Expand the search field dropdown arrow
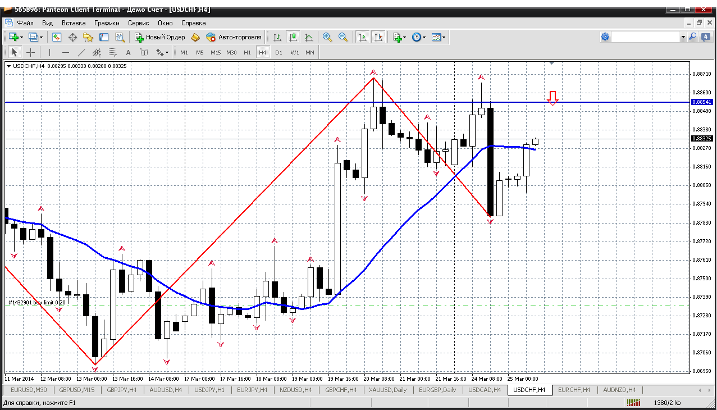 683,37
